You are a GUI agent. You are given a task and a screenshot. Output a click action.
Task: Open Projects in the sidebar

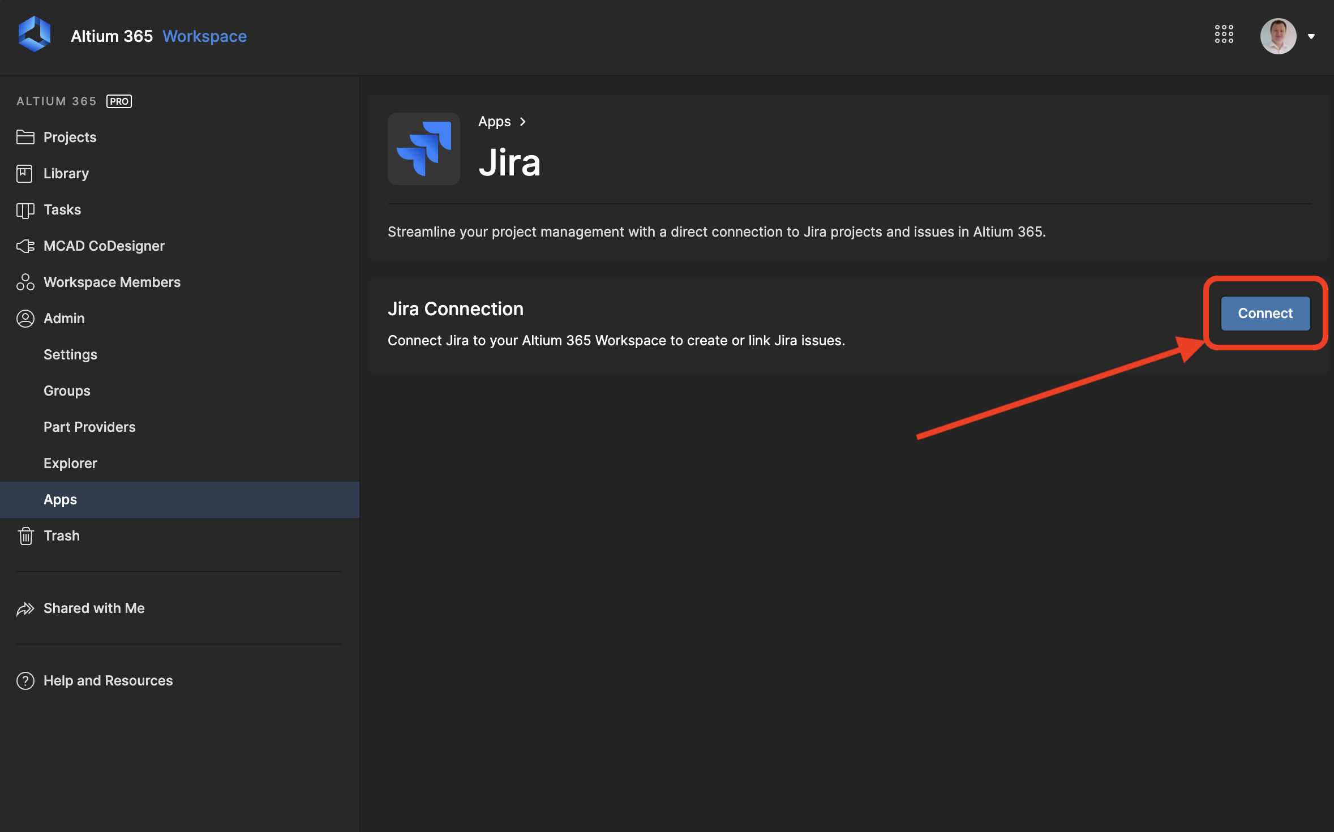(179, 137)
